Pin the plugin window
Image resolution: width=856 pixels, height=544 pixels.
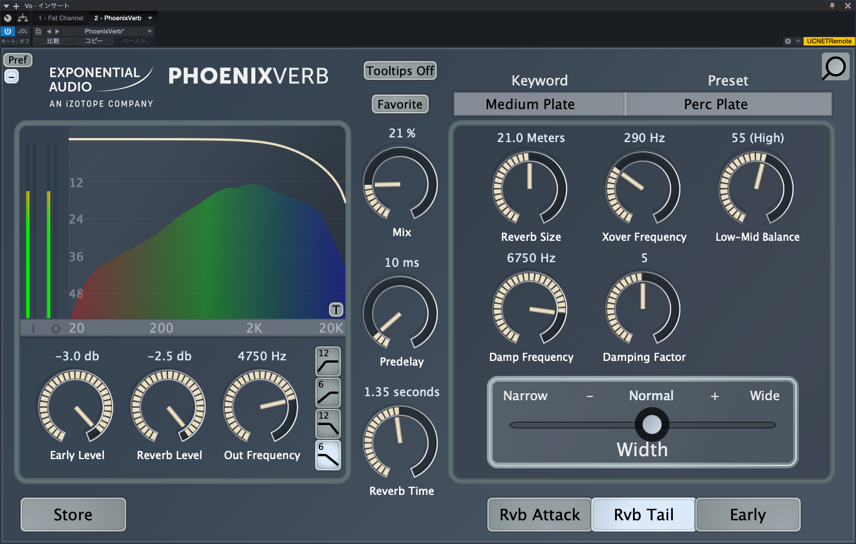(x=832, y=6)
